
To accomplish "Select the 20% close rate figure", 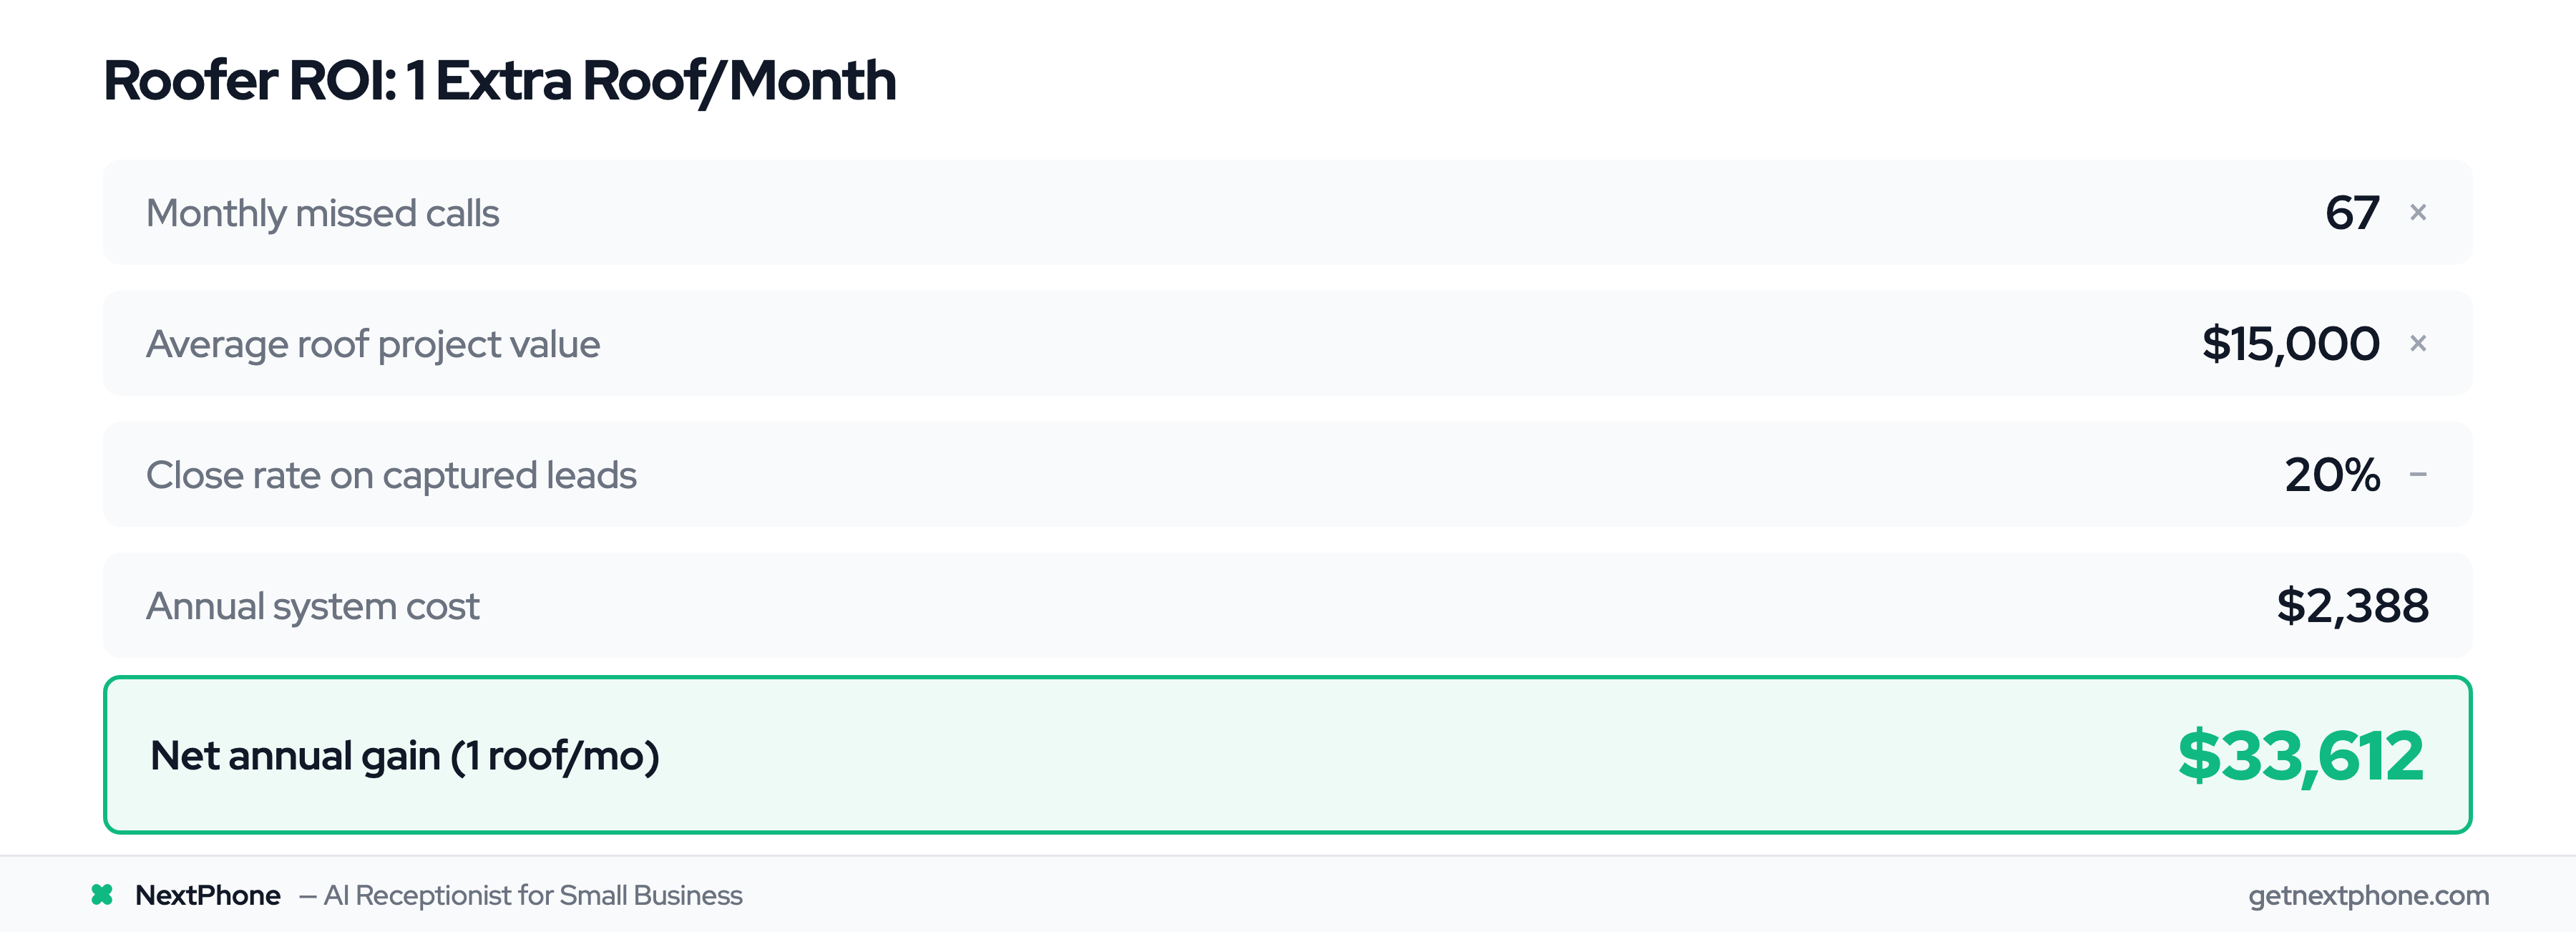I will pyautogui.click(x=2332, y=475).
